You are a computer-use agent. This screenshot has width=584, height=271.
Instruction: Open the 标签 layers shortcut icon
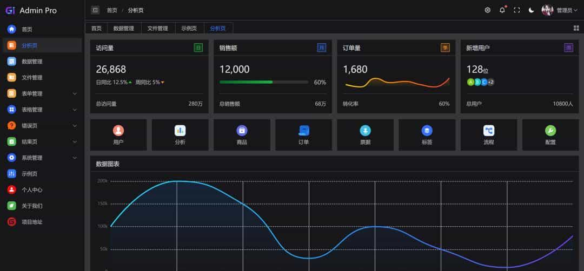coord(427,131)
